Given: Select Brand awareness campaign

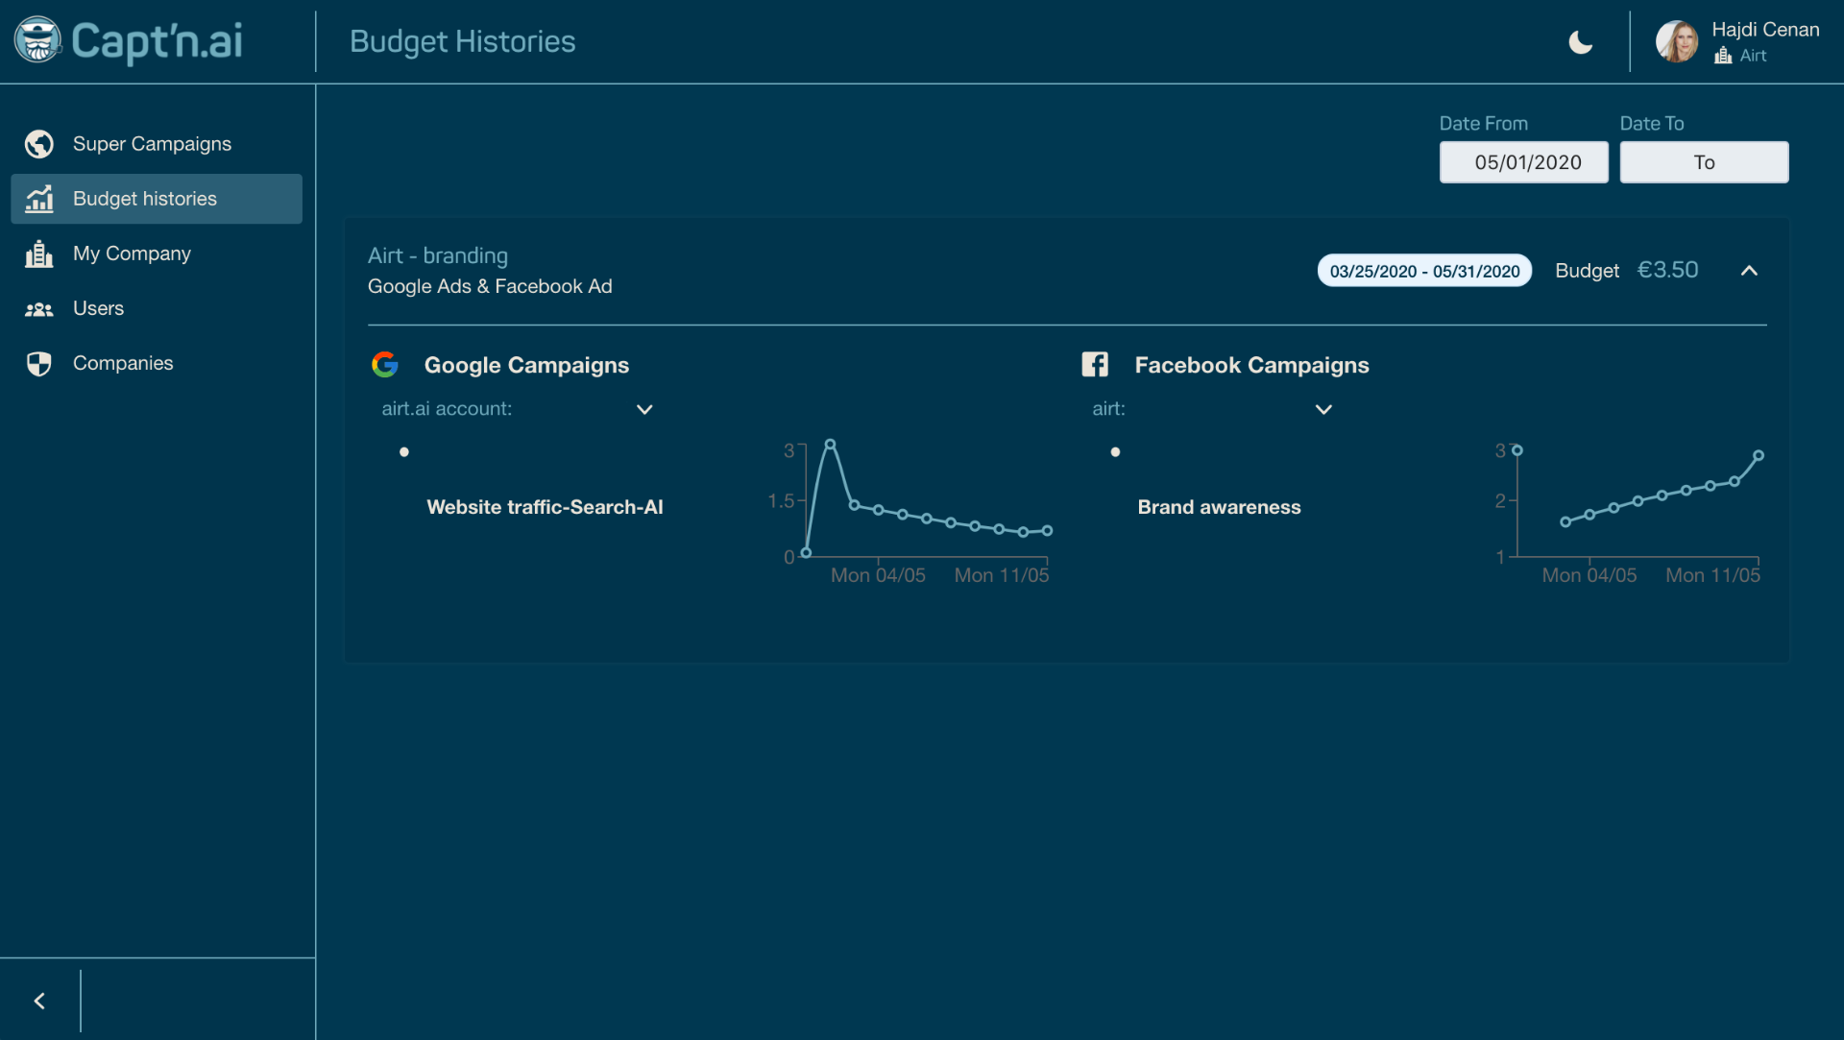Looking at the screenshot, I should pyautogui.click(x=1219, y=507).
